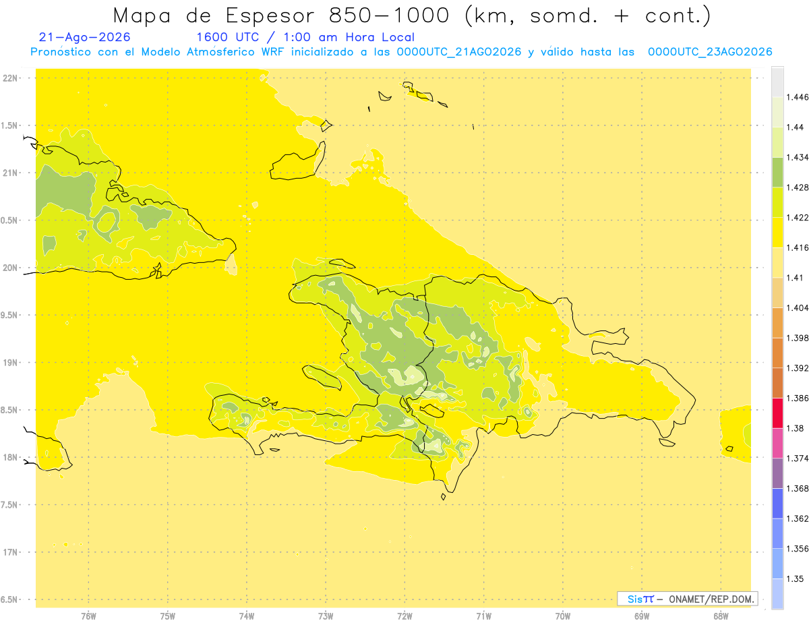Click the 71W longitude axis label
Viewport: 809px width, 625px height.
(483, 616)
